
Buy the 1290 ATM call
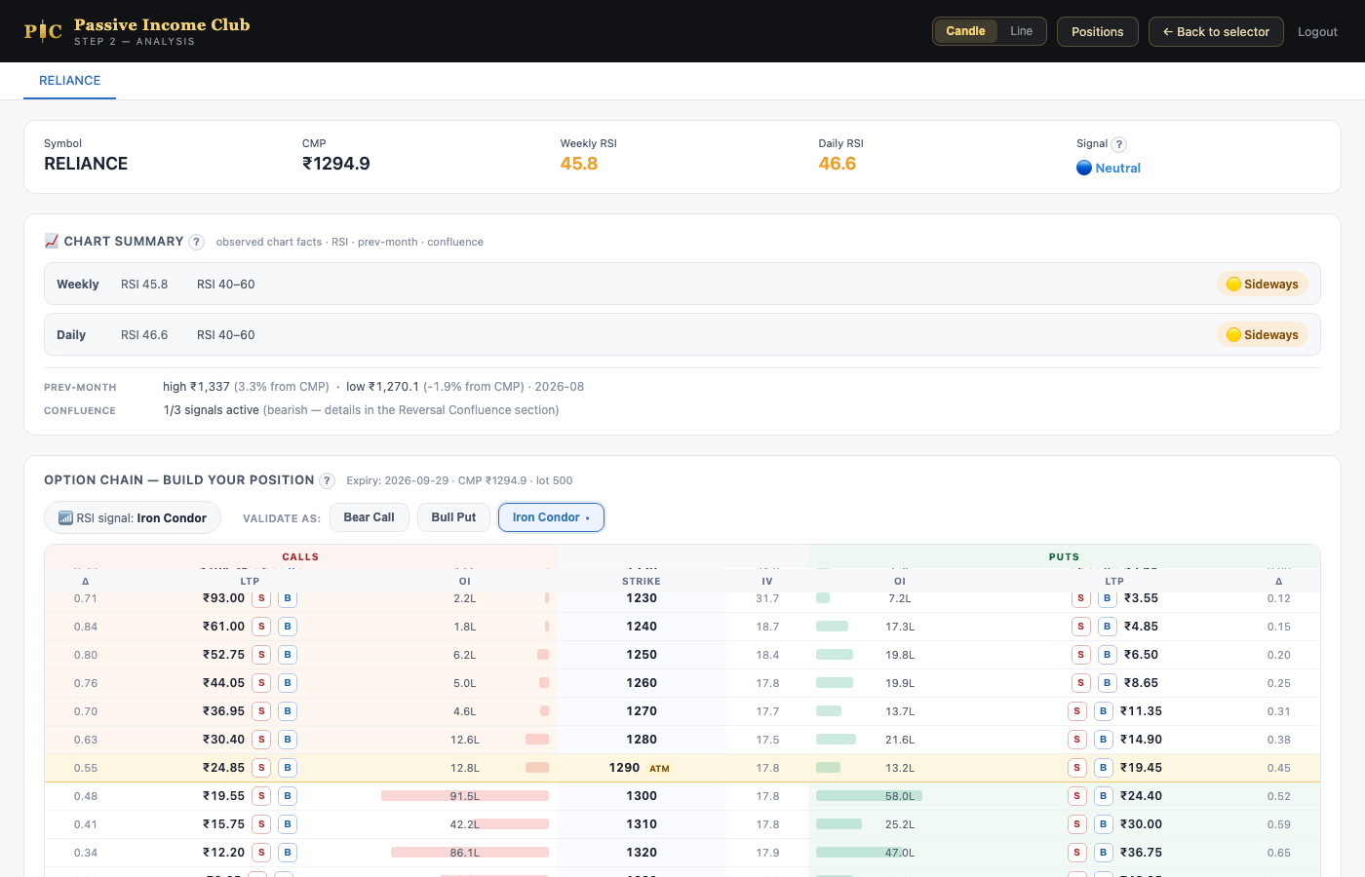tap(288, 768)
